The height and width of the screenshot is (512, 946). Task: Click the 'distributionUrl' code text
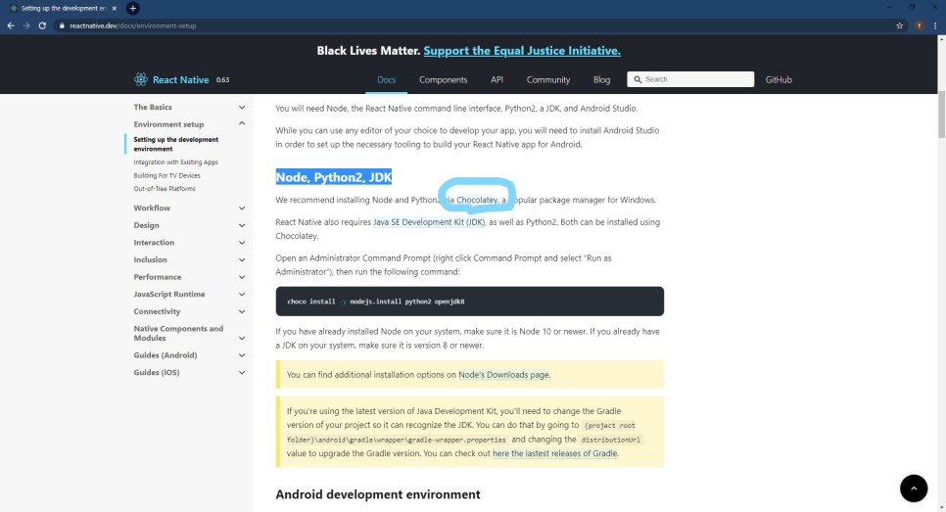(610, 440)
